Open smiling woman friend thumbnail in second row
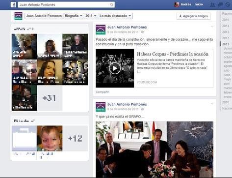Screen dimensions: 232x178 point(50,72)
